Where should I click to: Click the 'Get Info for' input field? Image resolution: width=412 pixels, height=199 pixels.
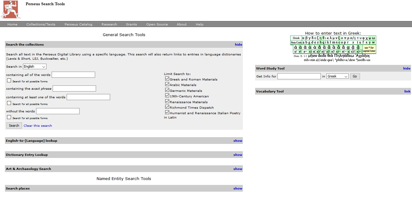coord(299,76)
